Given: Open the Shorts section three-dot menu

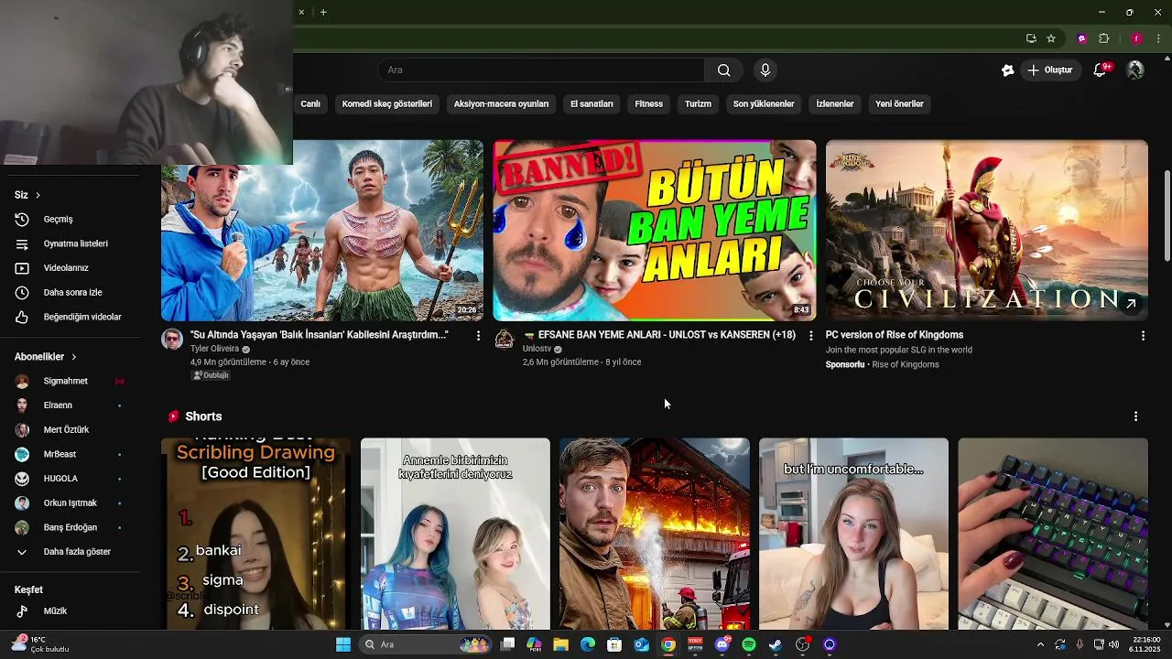Looking at the screenshot, I should [1135, 416].
